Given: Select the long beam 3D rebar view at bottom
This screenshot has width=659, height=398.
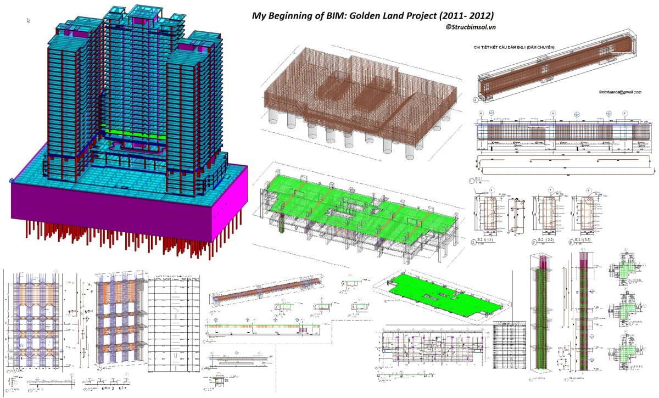Looking at the screenshot, I should coord(266,292).
